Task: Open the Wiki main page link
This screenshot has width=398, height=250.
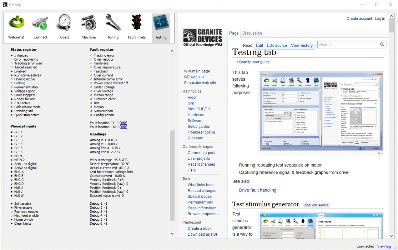Action: (197, 71)
